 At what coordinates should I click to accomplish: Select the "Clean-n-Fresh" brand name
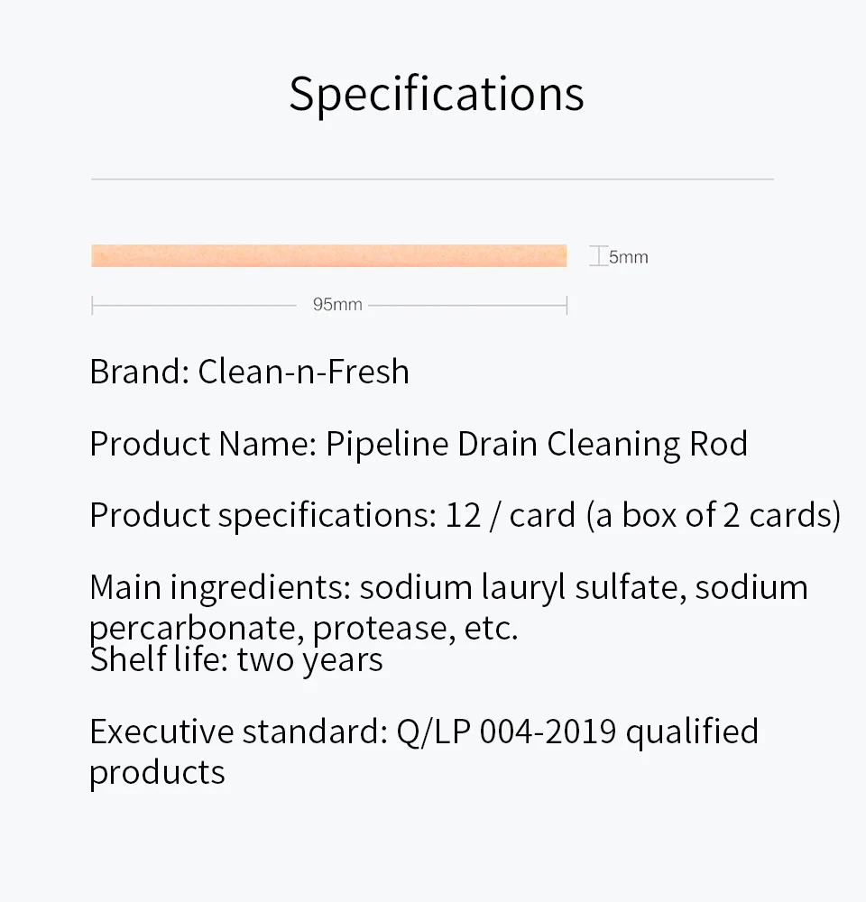303,372
